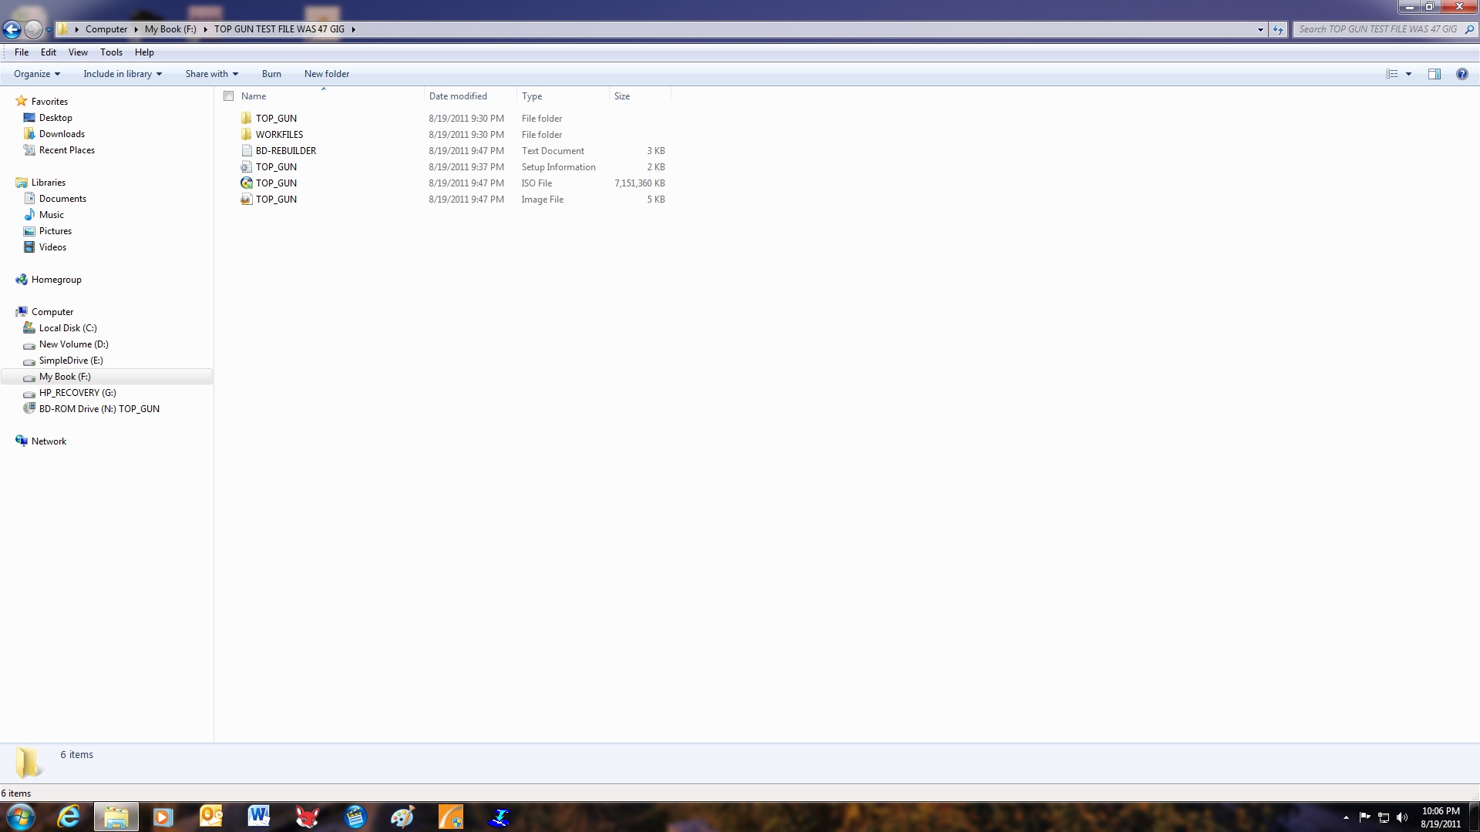Open the Edit menu
Viewport: 1480px width, 832px height.
pos(49,52)
